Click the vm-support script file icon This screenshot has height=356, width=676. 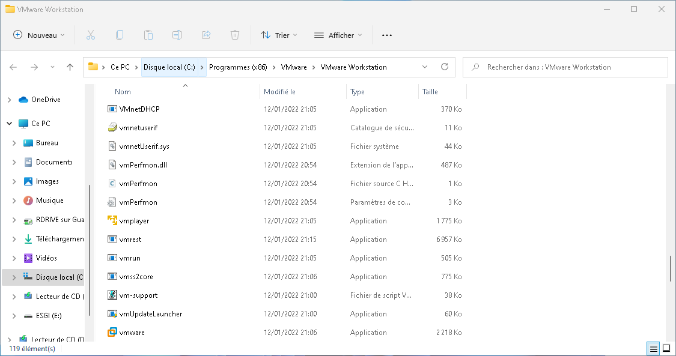[112, 295]
